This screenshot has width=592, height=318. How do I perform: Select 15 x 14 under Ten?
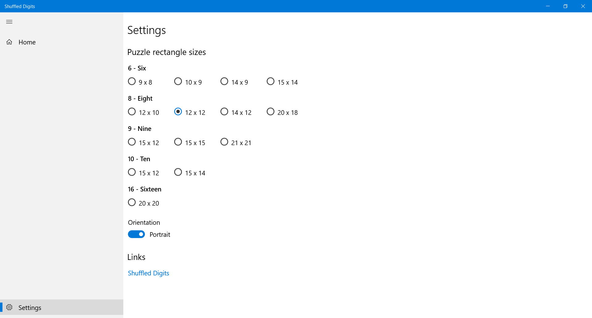[x=178, y=172]
